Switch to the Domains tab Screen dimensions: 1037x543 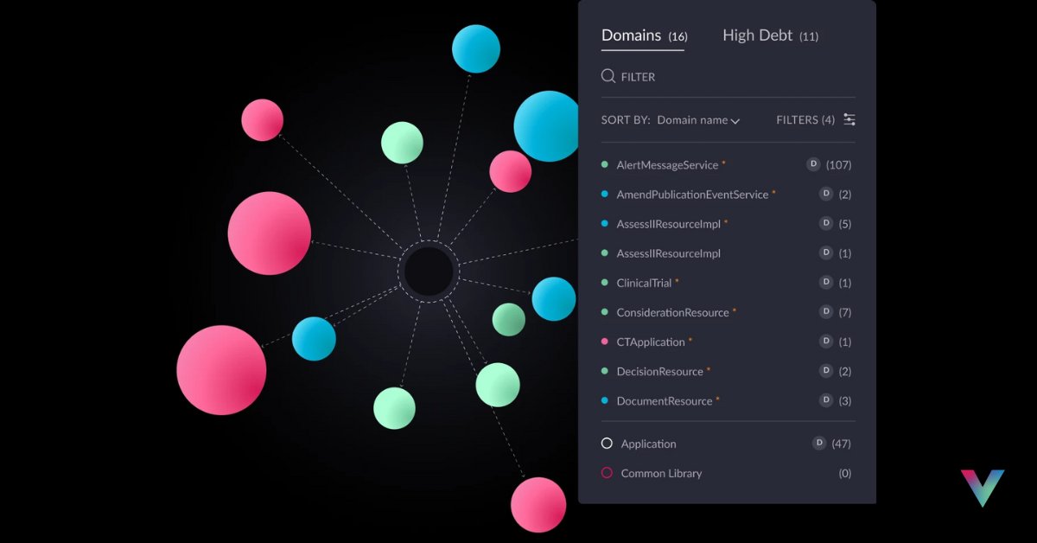coord(632,35)
